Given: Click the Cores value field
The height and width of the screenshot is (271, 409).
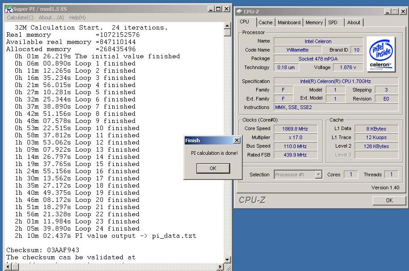Looking at the screenshot, I should click(x=351, y=175).
